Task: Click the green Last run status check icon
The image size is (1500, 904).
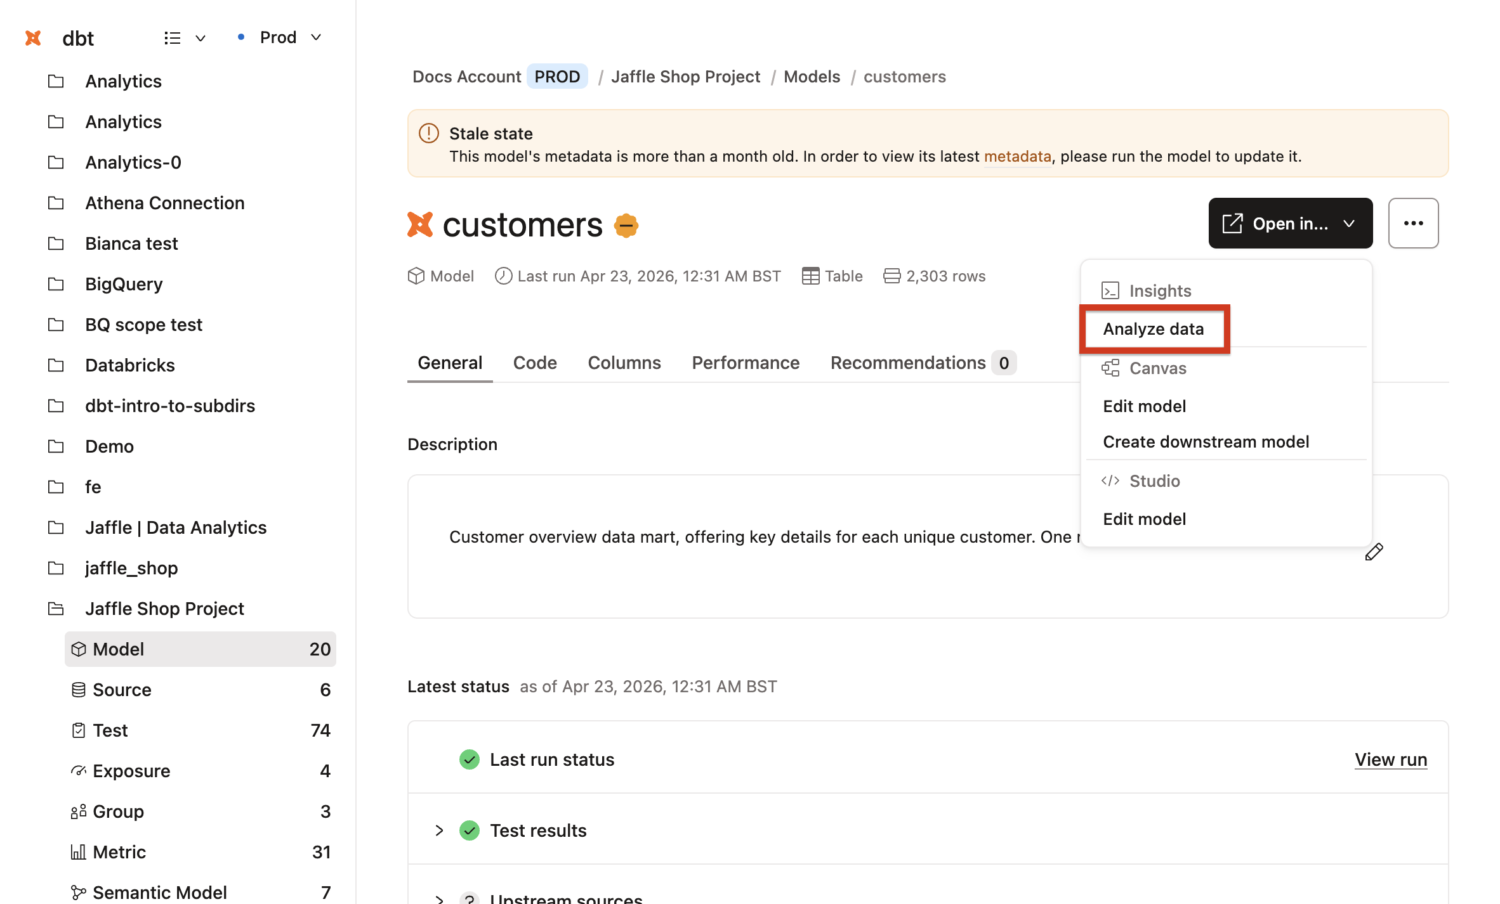Action: coord(470,759)
